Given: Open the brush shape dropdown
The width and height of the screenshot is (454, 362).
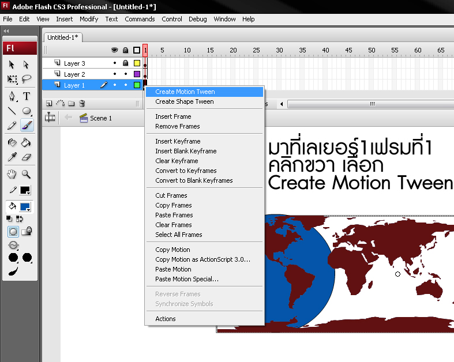Looking at the screenshot, I should click(27, 257).
